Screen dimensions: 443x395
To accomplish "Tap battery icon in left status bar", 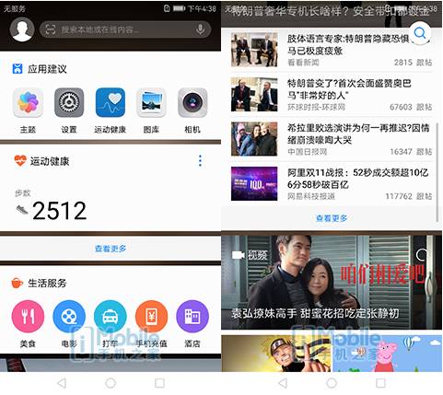I will coord(179,8).
